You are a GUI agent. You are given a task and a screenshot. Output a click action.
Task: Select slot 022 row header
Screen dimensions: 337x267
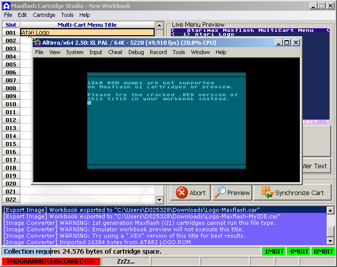coord(11,200)
